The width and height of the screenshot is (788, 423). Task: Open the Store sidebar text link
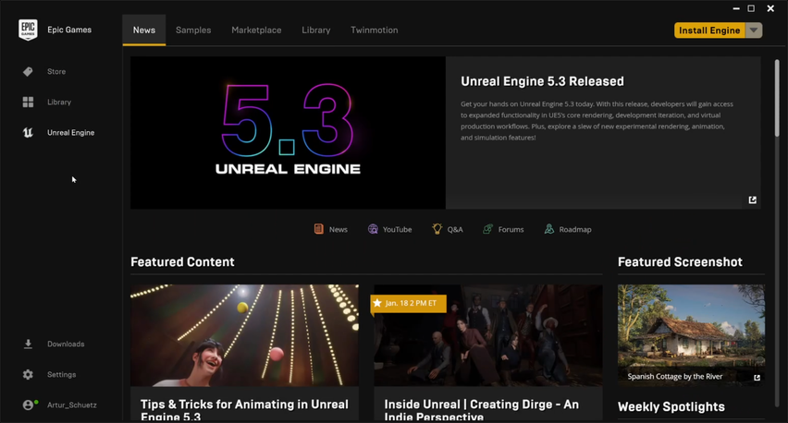pos(56,72)
